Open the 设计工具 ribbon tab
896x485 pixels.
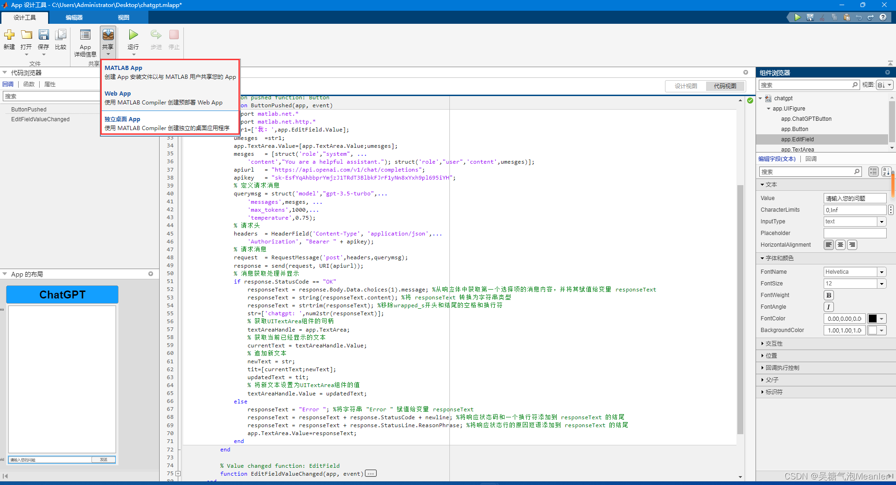pyautogui.click(x=25, y=18)
